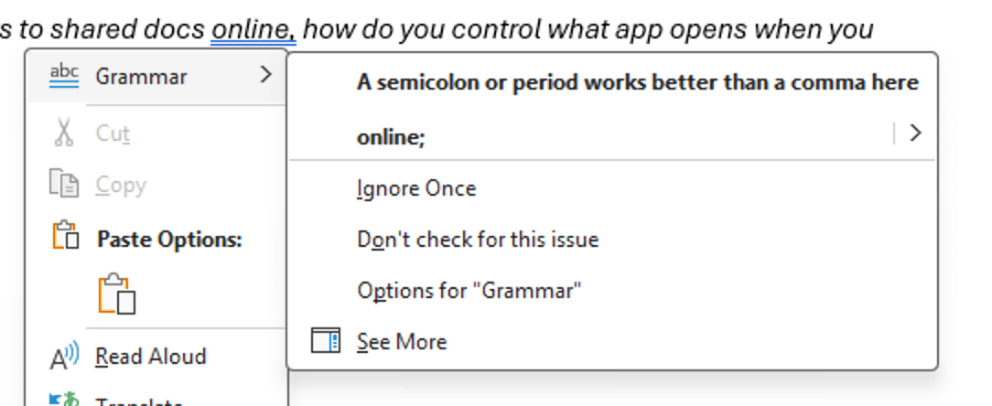Open the Grammar context menu entry
This screenshot has height=406, width=992.
[156, 77]
